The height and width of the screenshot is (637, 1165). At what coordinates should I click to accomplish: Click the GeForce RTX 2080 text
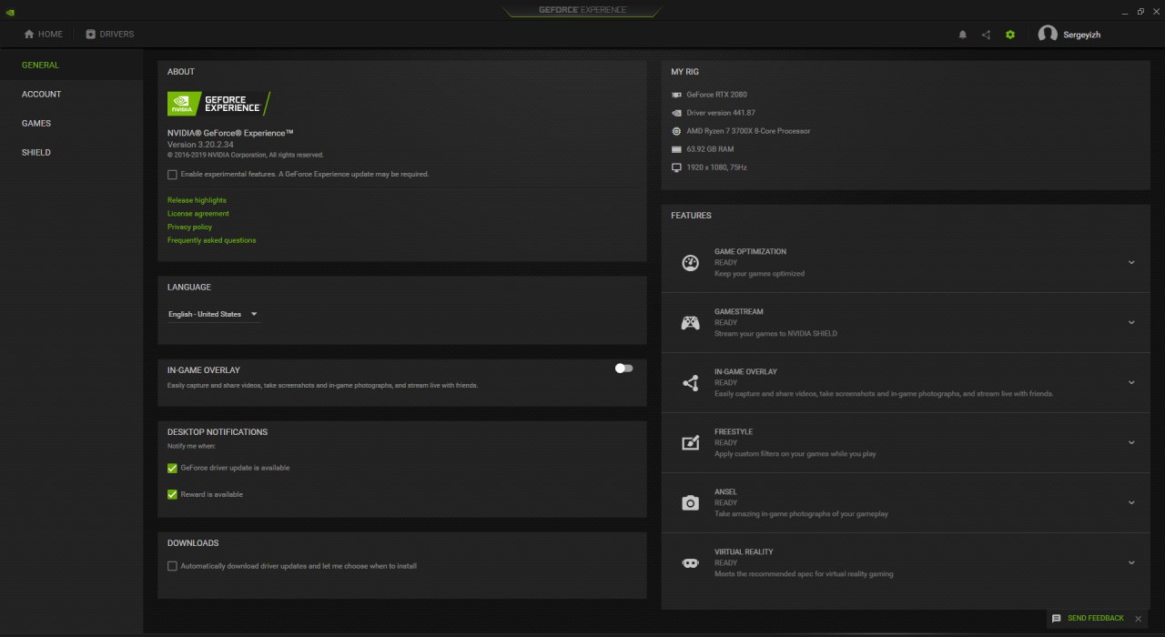pos(716,95)
